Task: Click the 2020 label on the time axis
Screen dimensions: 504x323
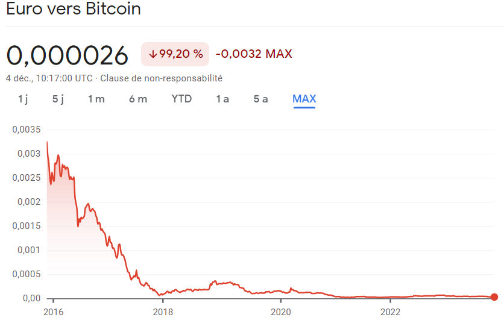Action: (281, 312)
